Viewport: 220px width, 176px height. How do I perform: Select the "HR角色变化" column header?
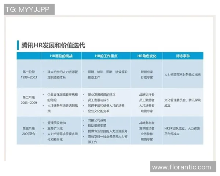tap(147, 56)
